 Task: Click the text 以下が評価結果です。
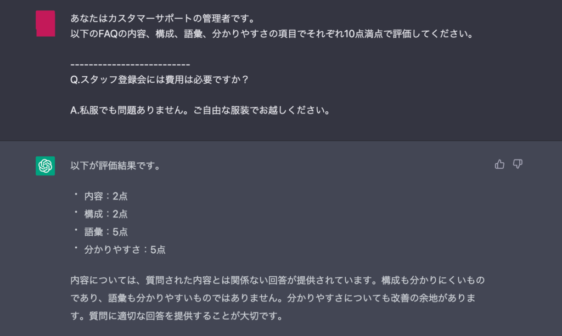pos(115,166)
